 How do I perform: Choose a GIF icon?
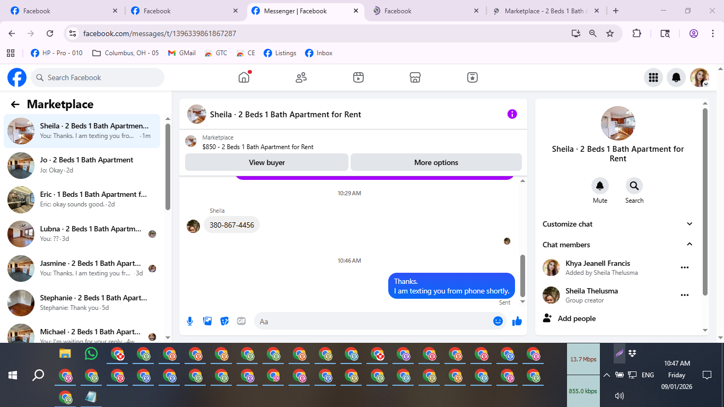pyautogui.click(x=241, y=321)
